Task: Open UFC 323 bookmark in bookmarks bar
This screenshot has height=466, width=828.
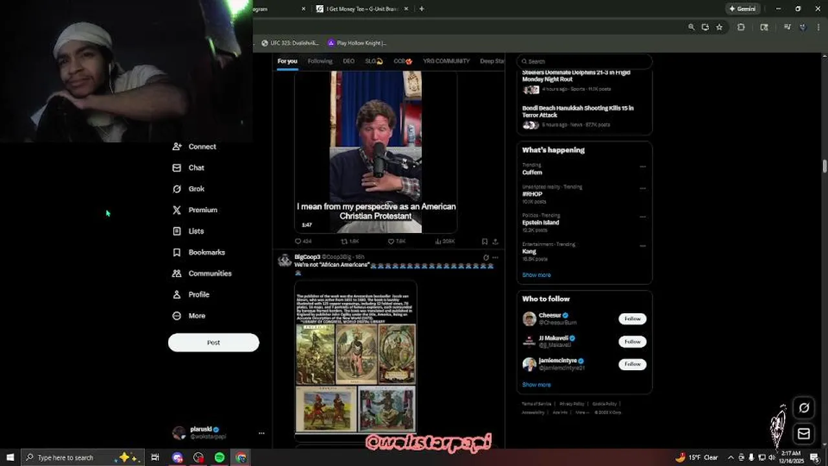Action: 290,43
